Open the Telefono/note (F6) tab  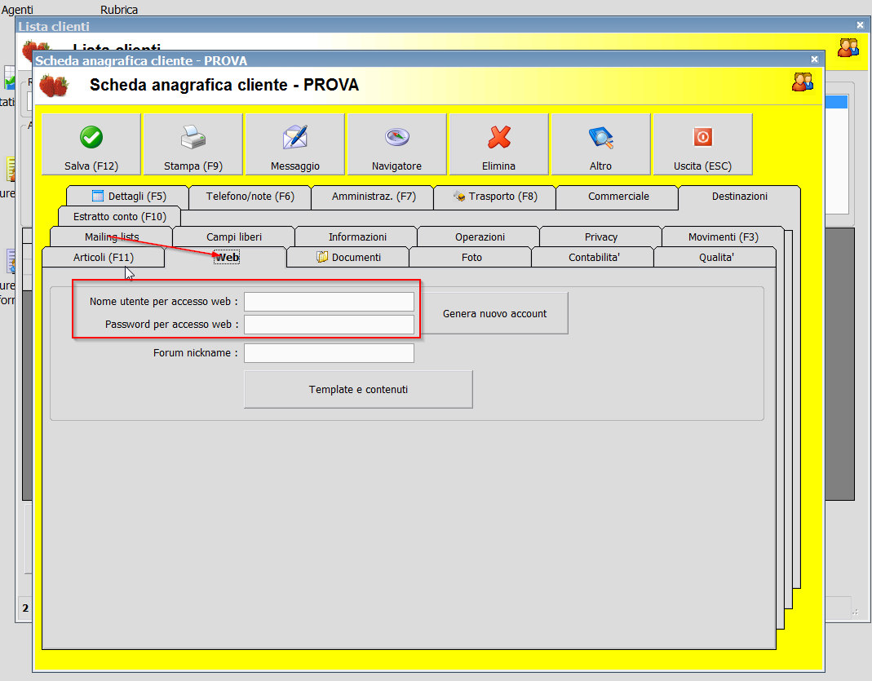click(250, 197)
